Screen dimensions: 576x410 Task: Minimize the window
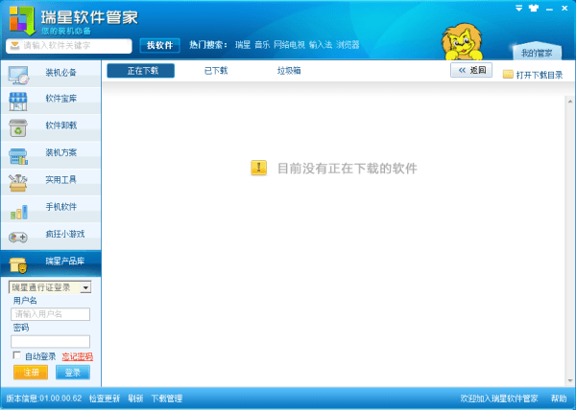(x=549, y=9)
